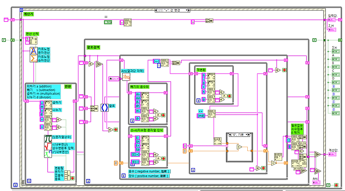
Task: Show the previous case of the "0" structure
Action: pos(230,135)
